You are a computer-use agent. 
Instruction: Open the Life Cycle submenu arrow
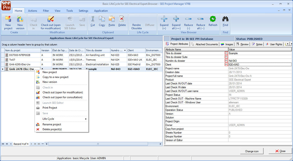(x=86, y=119)
